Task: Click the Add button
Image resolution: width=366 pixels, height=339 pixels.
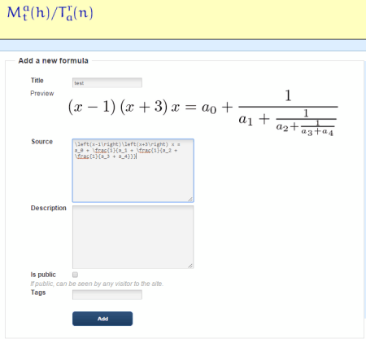Action: pos(102,319)
